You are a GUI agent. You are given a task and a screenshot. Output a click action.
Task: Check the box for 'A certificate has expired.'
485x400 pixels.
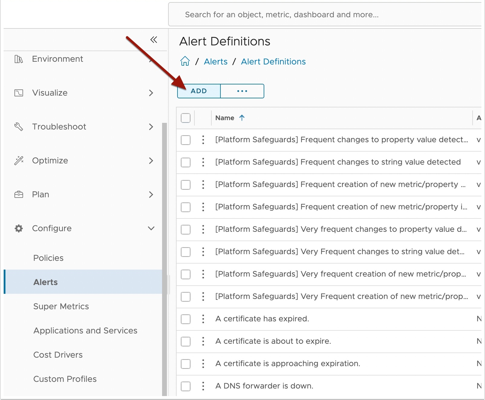(186, 319)
